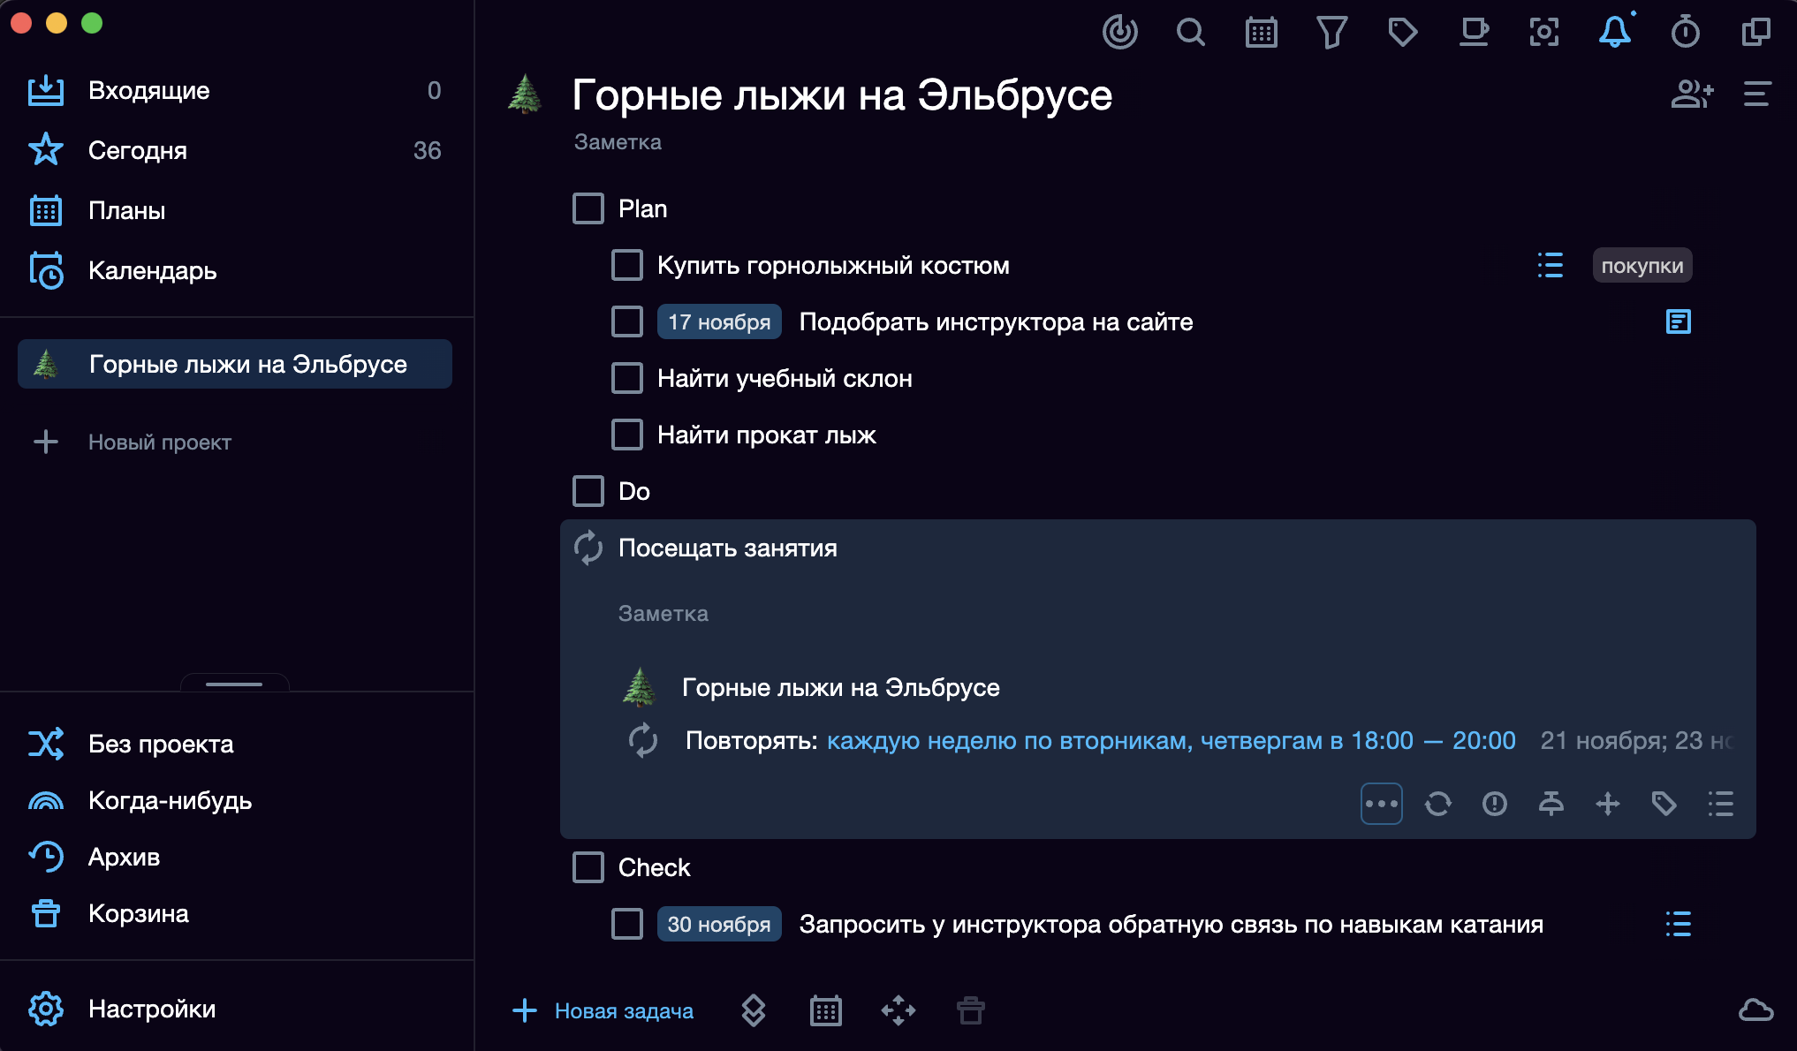Toggle repeating circle of Посещать занятия
Viewport: 1797px width, 1051px height.
[588, 548]
